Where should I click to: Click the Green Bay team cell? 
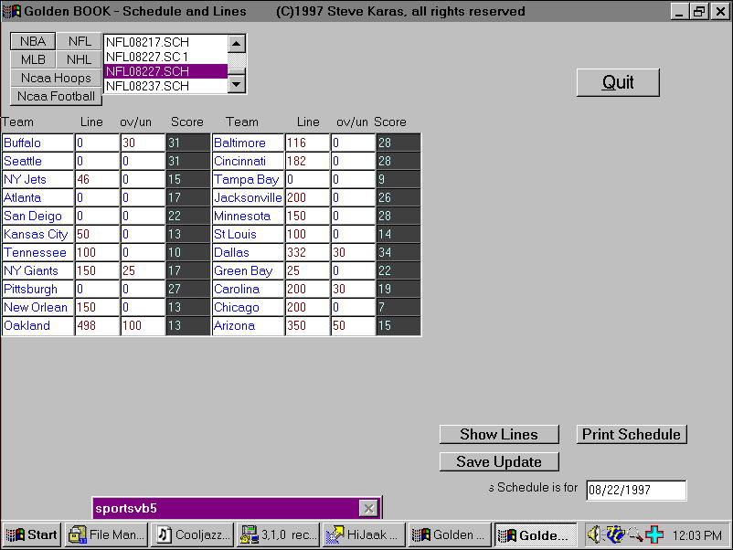coord(249,270)
